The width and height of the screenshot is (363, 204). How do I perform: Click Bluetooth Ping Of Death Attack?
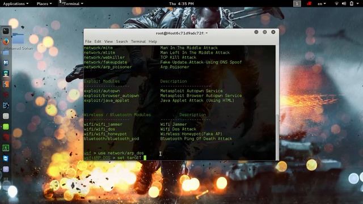point(196,139)
